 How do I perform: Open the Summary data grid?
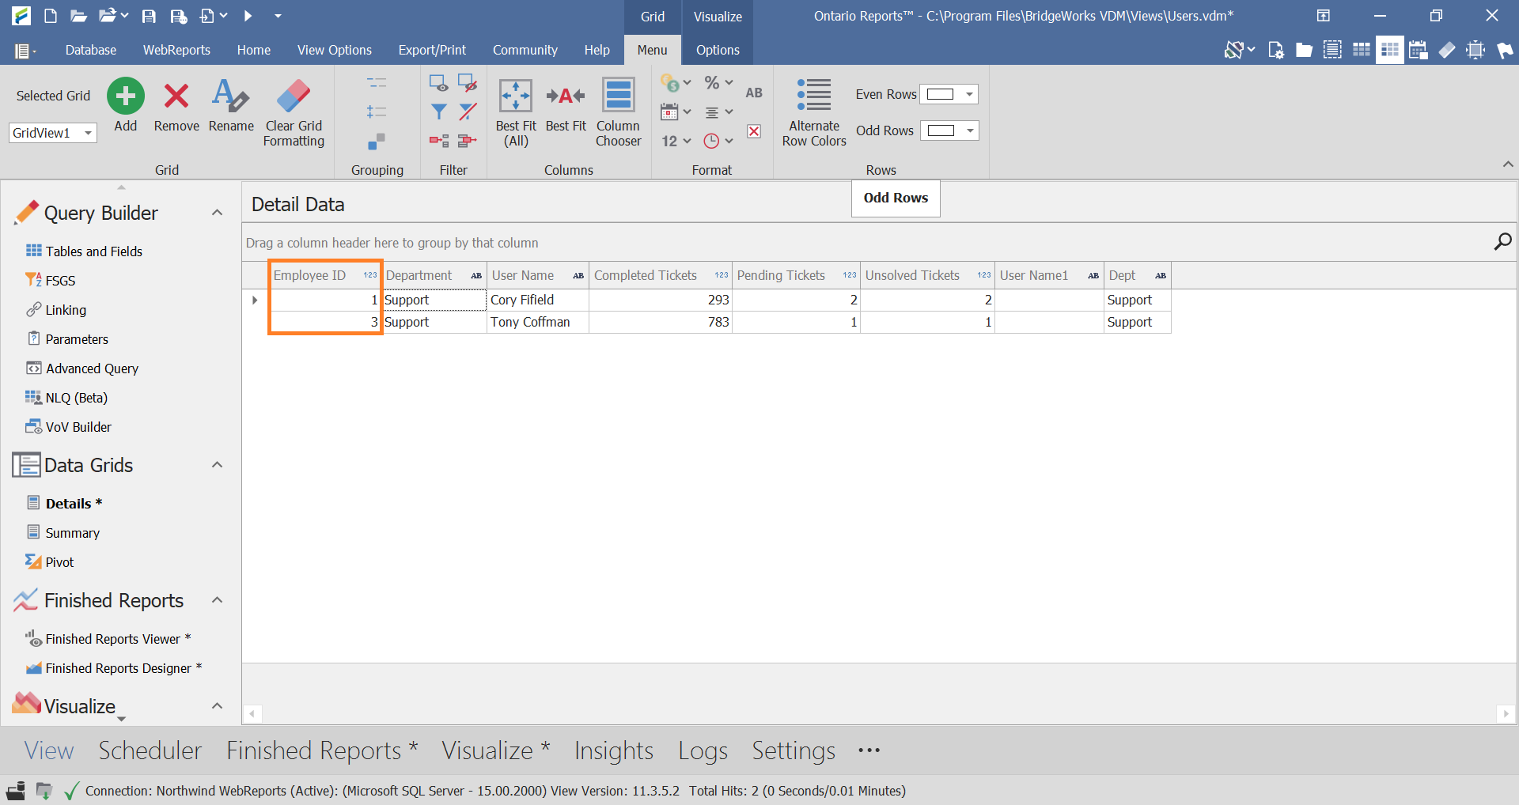point(72,533)
